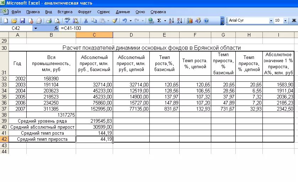
Task: Open the Arial Cyr font dropdown
Action: [271, 21]
